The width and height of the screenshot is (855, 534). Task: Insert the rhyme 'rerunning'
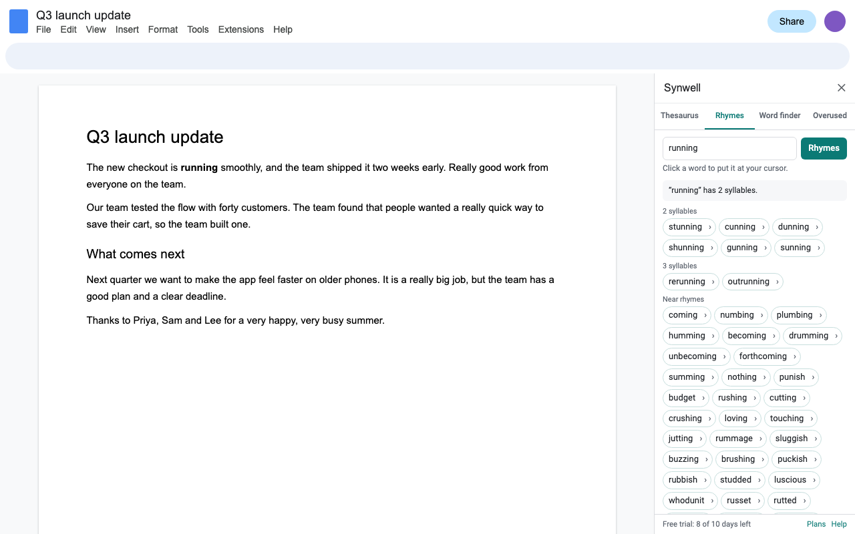(687, 282)
